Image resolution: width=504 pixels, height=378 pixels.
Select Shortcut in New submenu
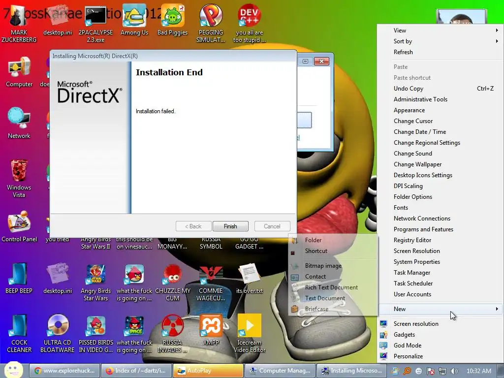[x=333, y=251]
